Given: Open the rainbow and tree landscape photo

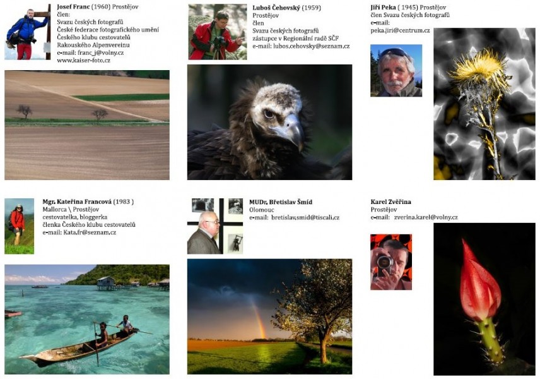Looking at the screenshot, I should pos(269,316).
